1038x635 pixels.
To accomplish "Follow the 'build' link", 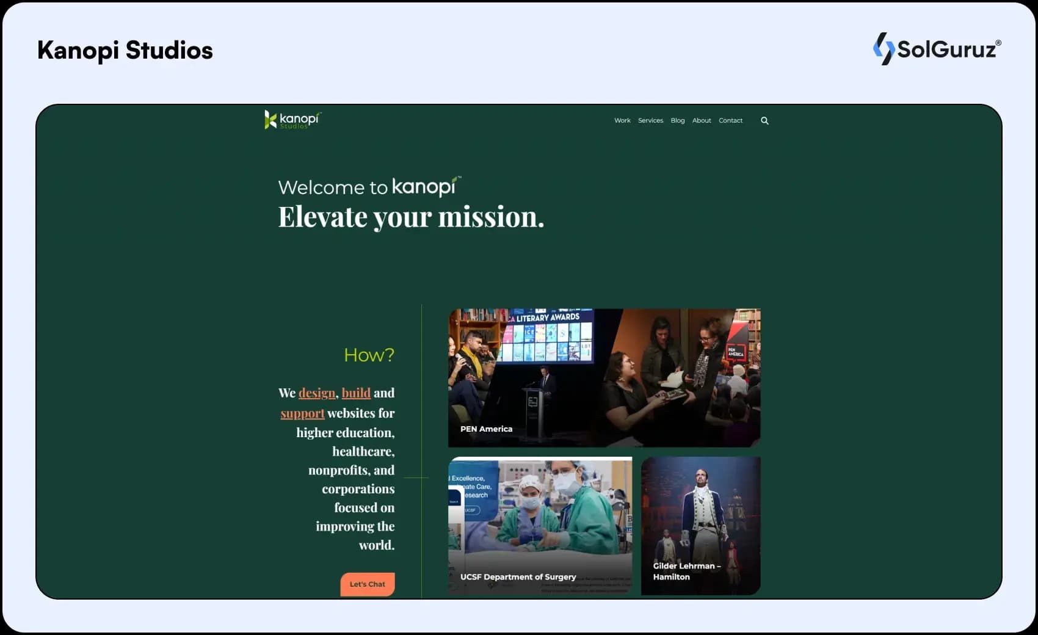I will pos(356,393).
